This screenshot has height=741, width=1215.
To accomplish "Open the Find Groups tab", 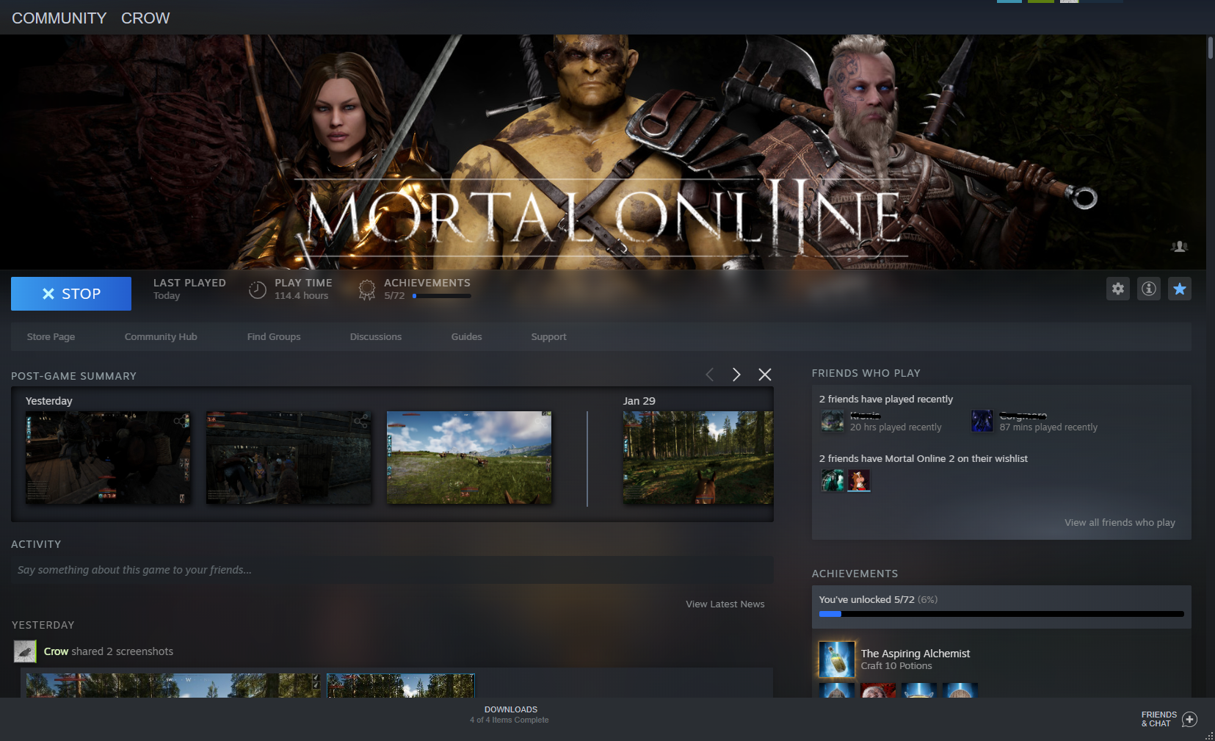I will tap(274, 336).
